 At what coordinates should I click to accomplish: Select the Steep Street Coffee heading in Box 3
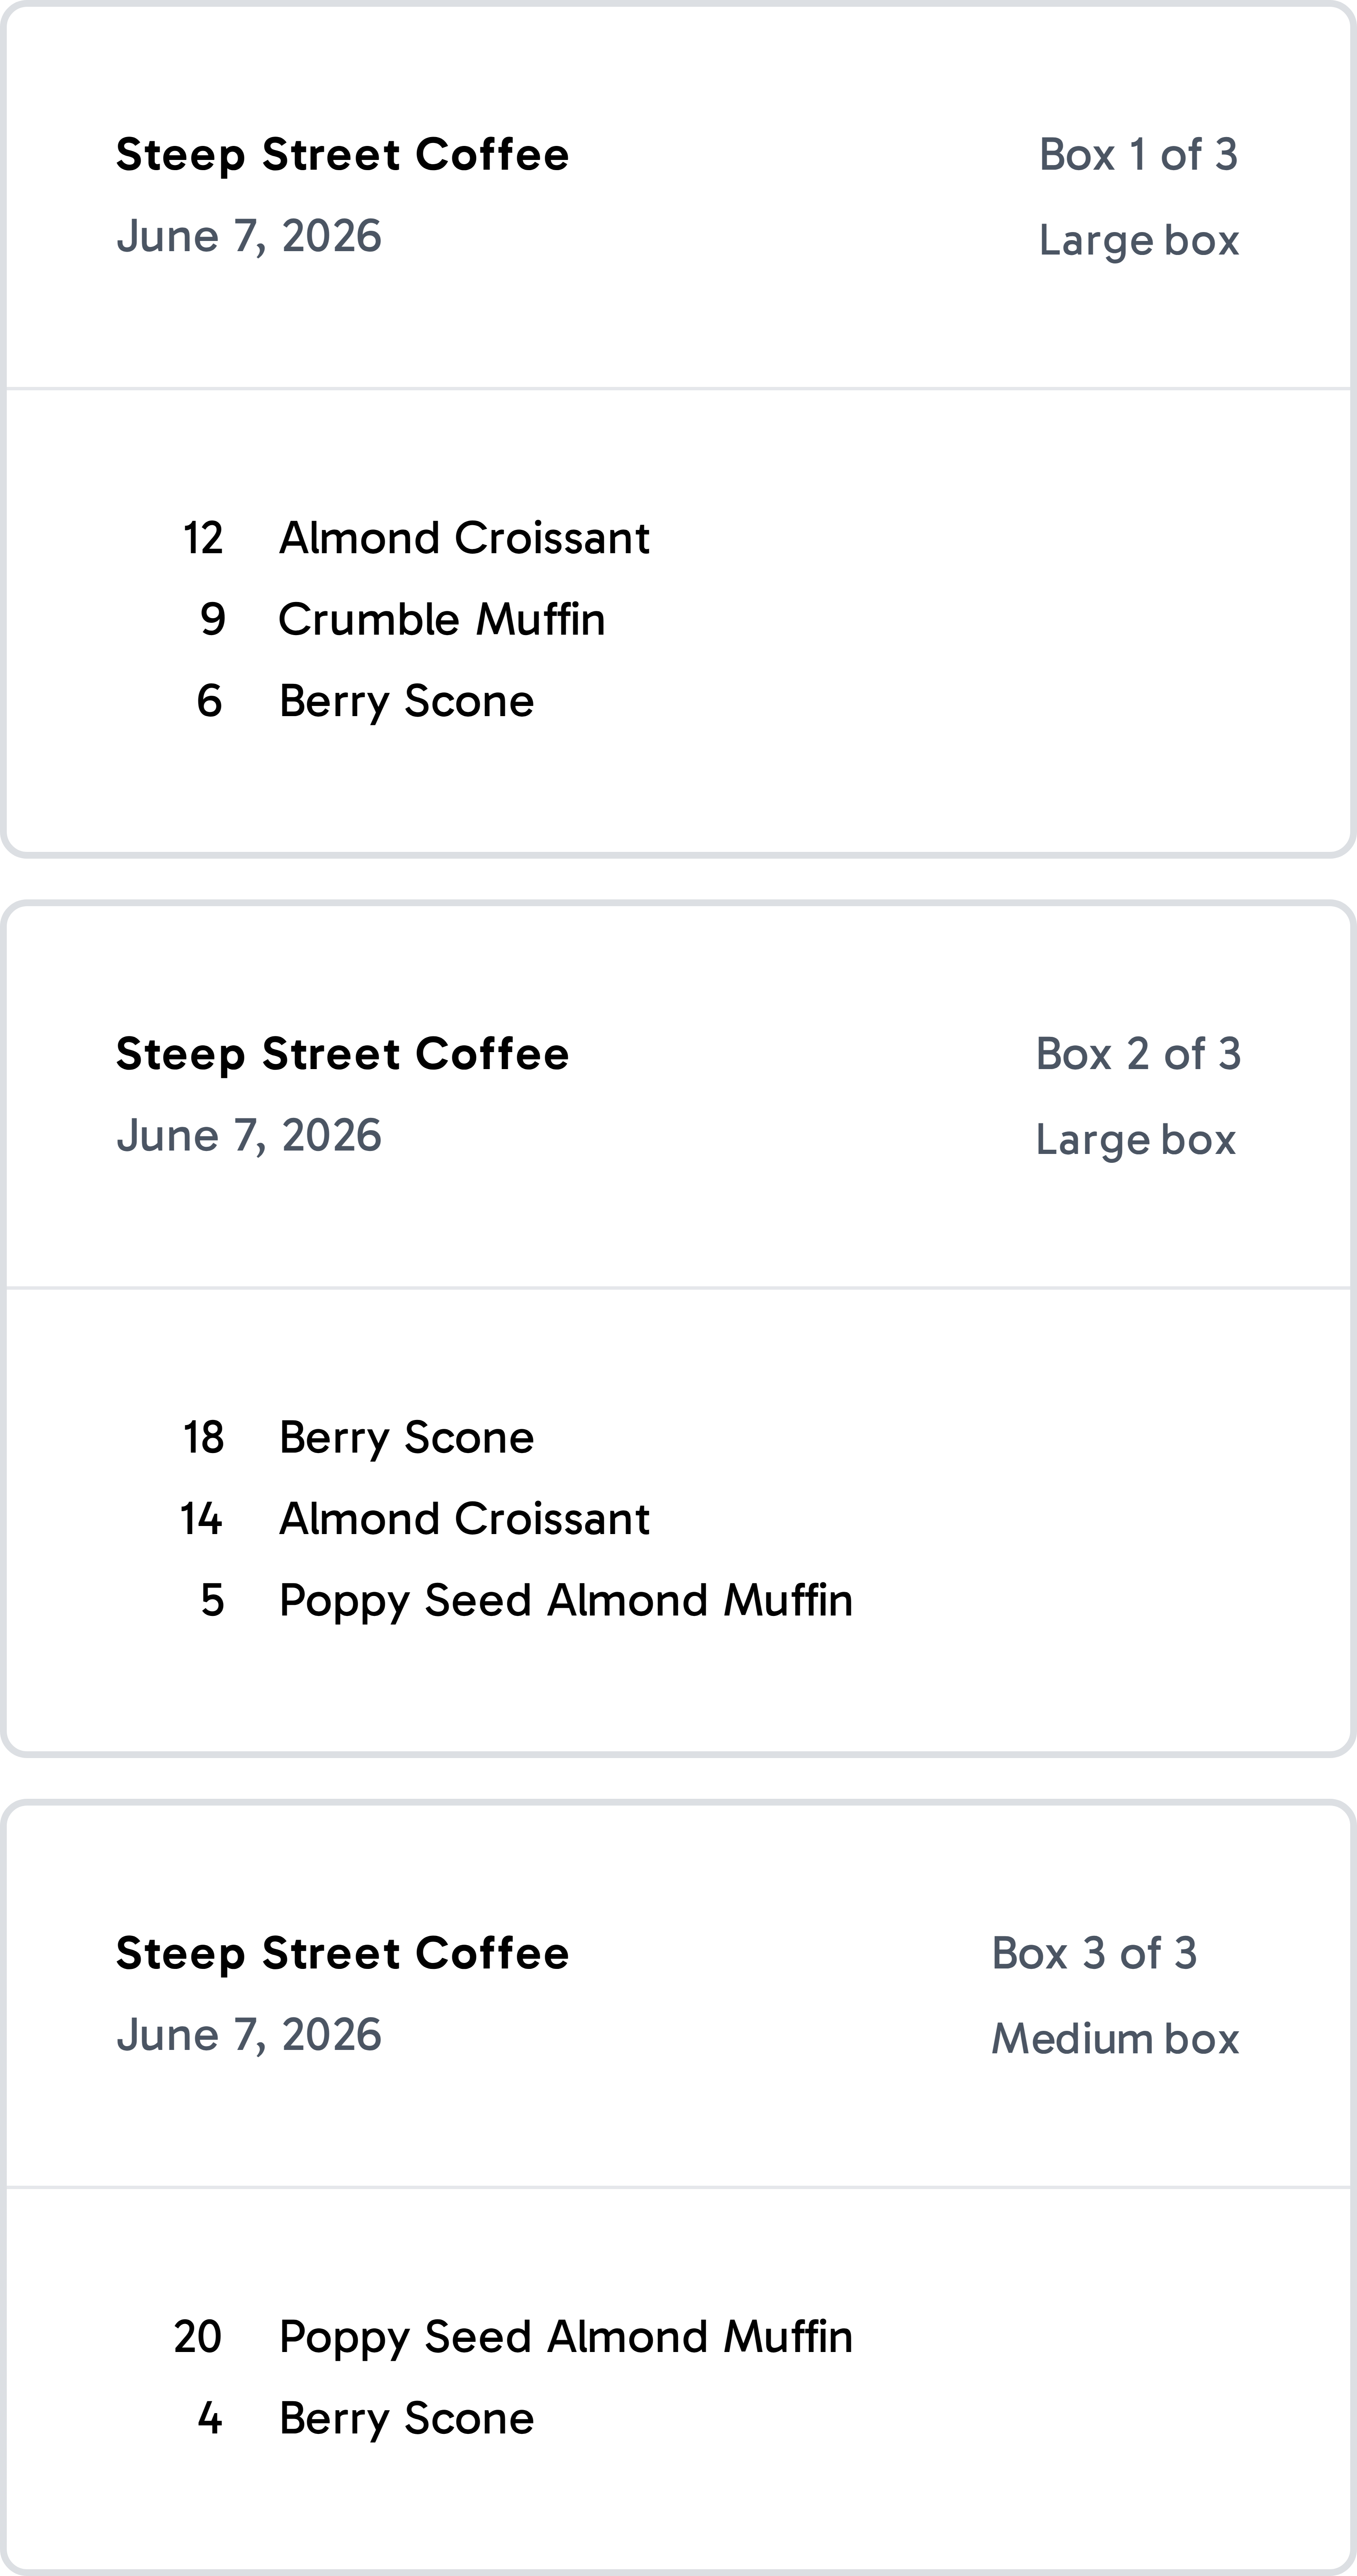pyautogui.click(x=342, y=1953)
